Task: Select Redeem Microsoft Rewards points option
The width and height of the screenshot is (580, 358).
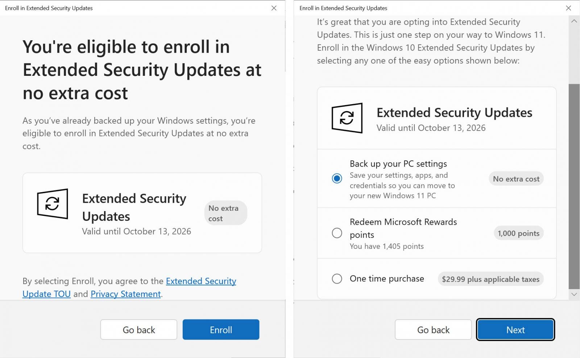Action: 337,233
